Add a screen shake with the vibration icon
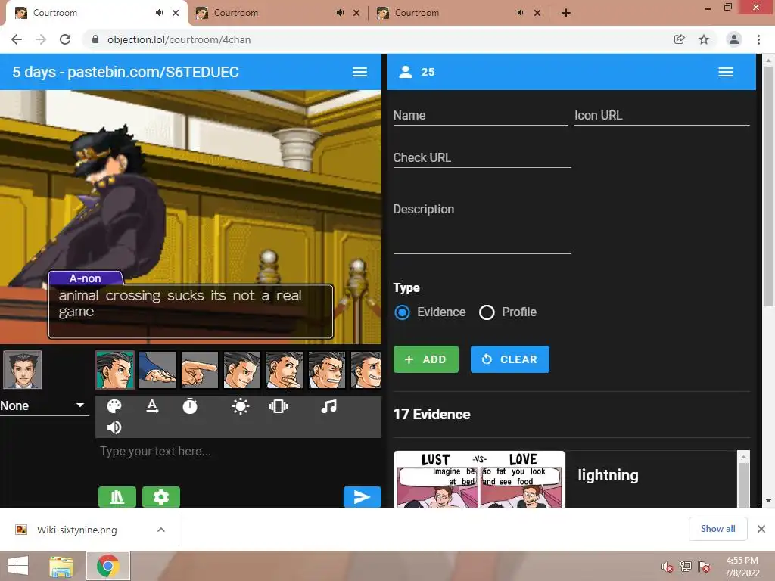Viewport: 775px width, 581px height. point(279,406)
